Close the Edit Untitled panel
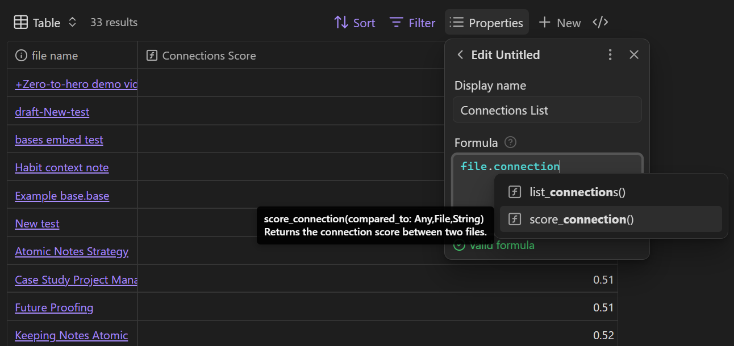 634,55
